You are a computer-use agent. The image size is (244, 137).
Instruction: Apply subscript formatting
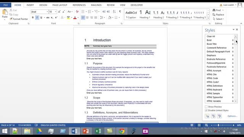click(x=52, y=18)
